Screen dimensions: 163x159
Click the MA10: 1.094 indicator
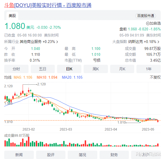pyautogui.click(x=47, y=77)
